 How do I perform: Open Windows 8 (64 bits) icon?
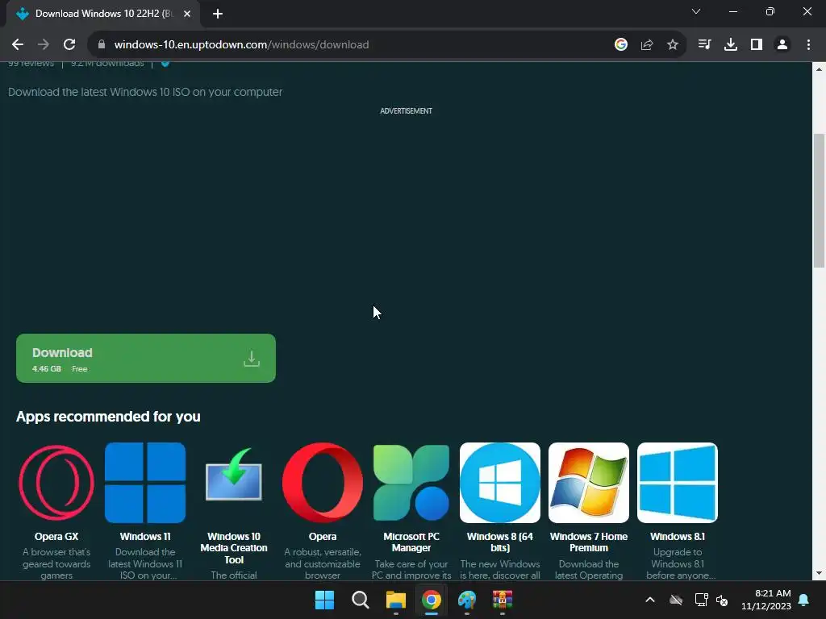click(x=500, y=483)
